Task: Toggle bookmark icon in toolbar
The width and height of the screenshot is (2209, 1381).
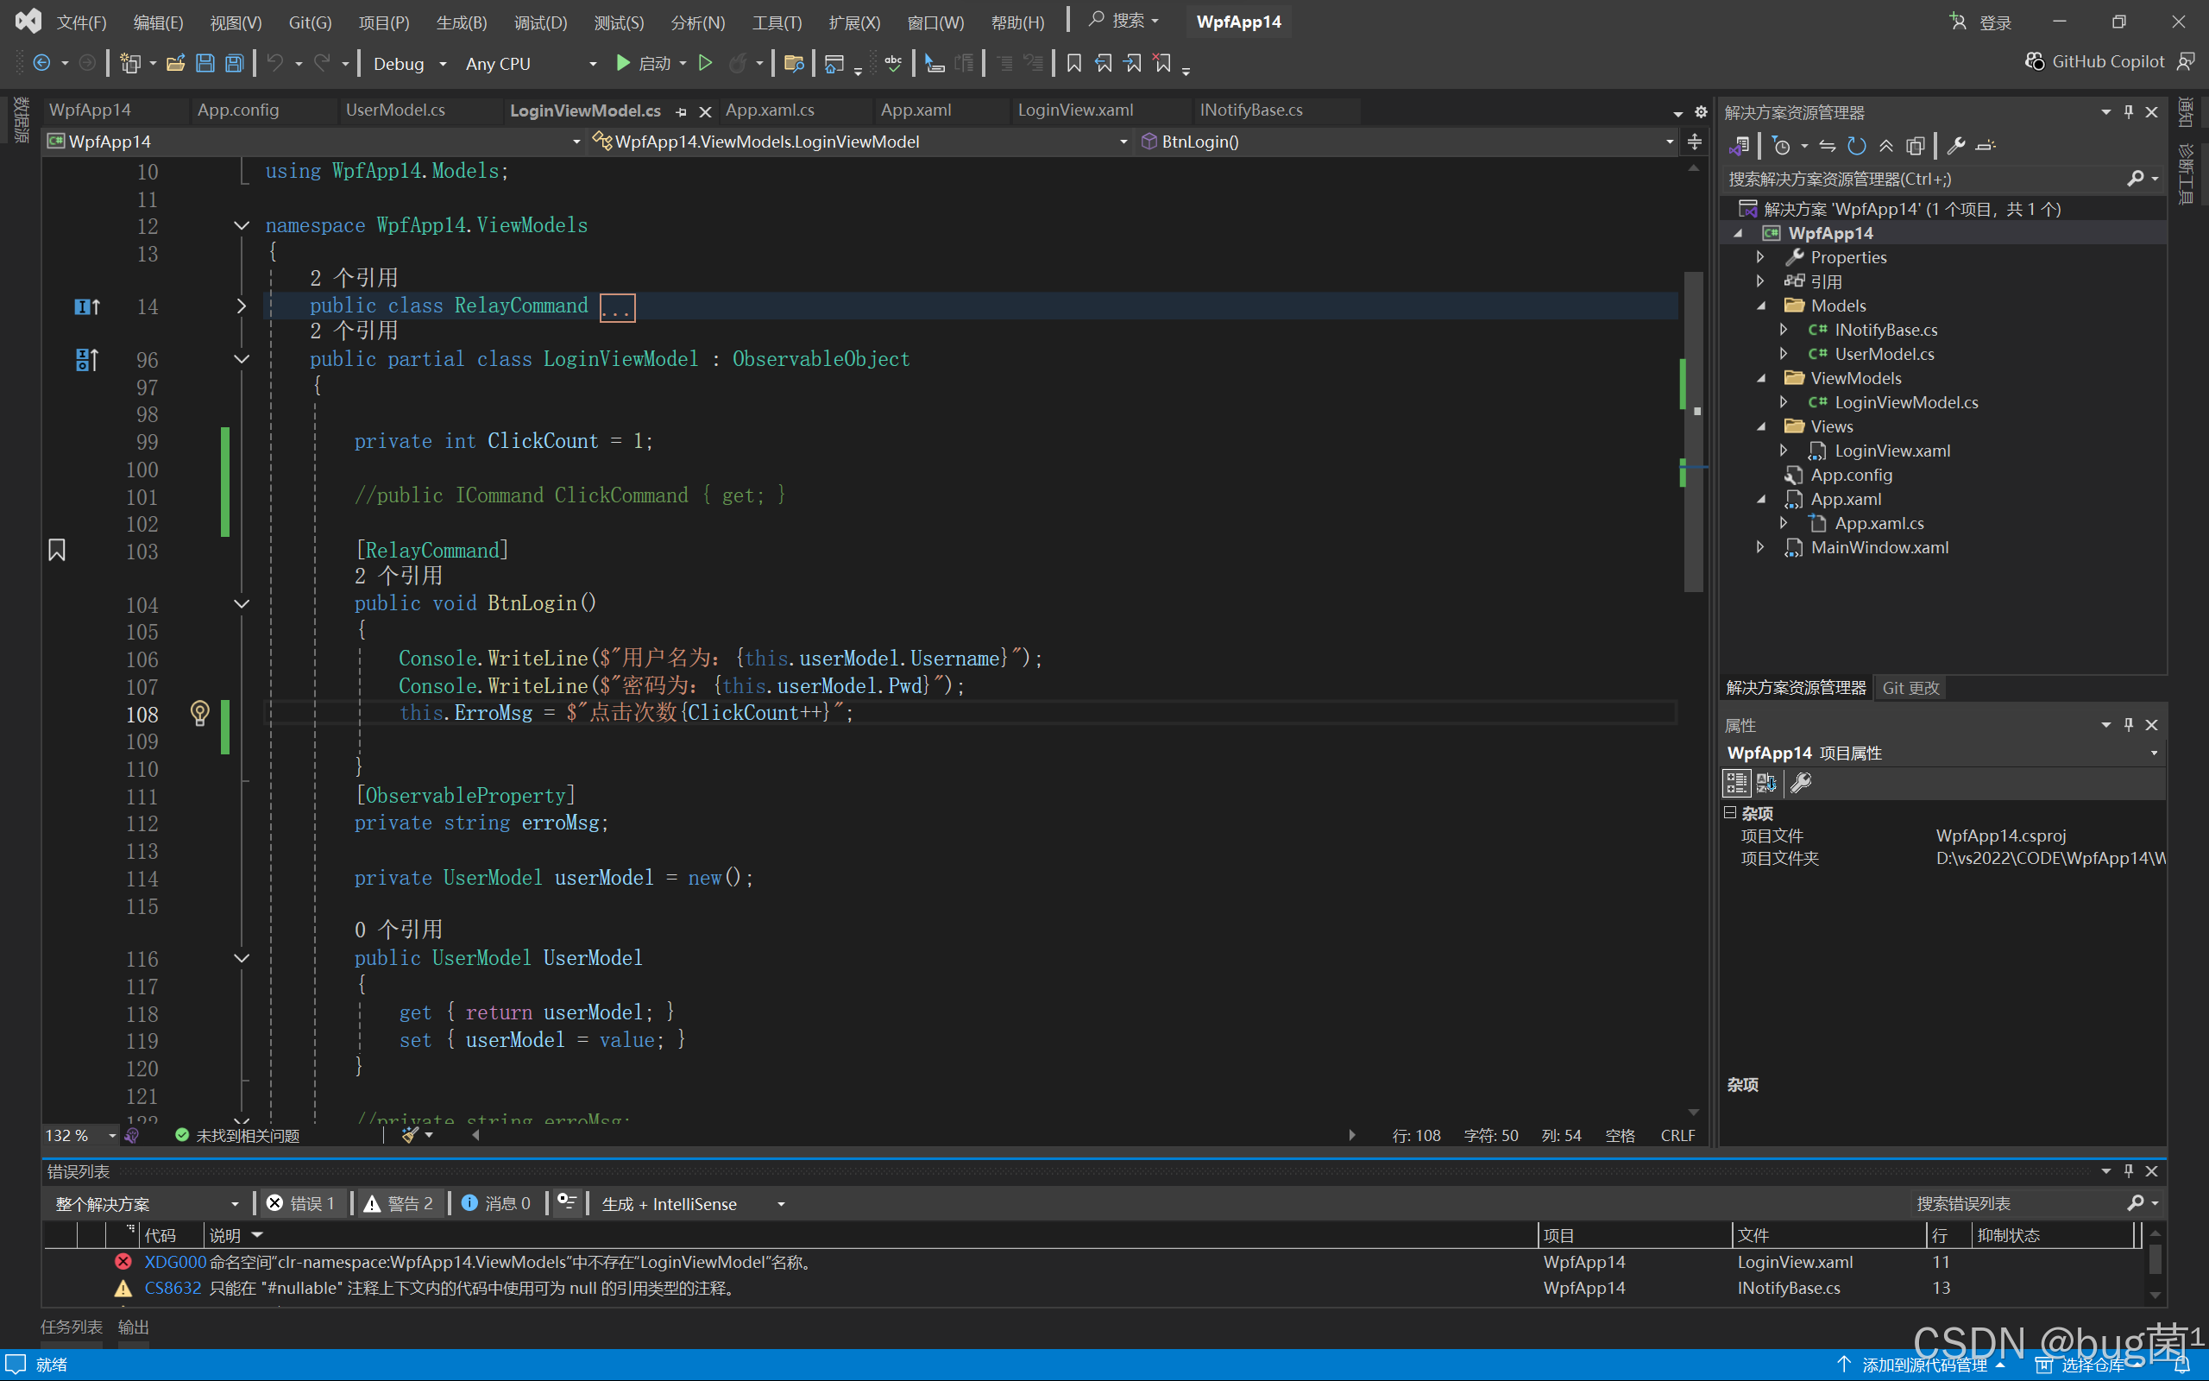Action: (1073, 63)
